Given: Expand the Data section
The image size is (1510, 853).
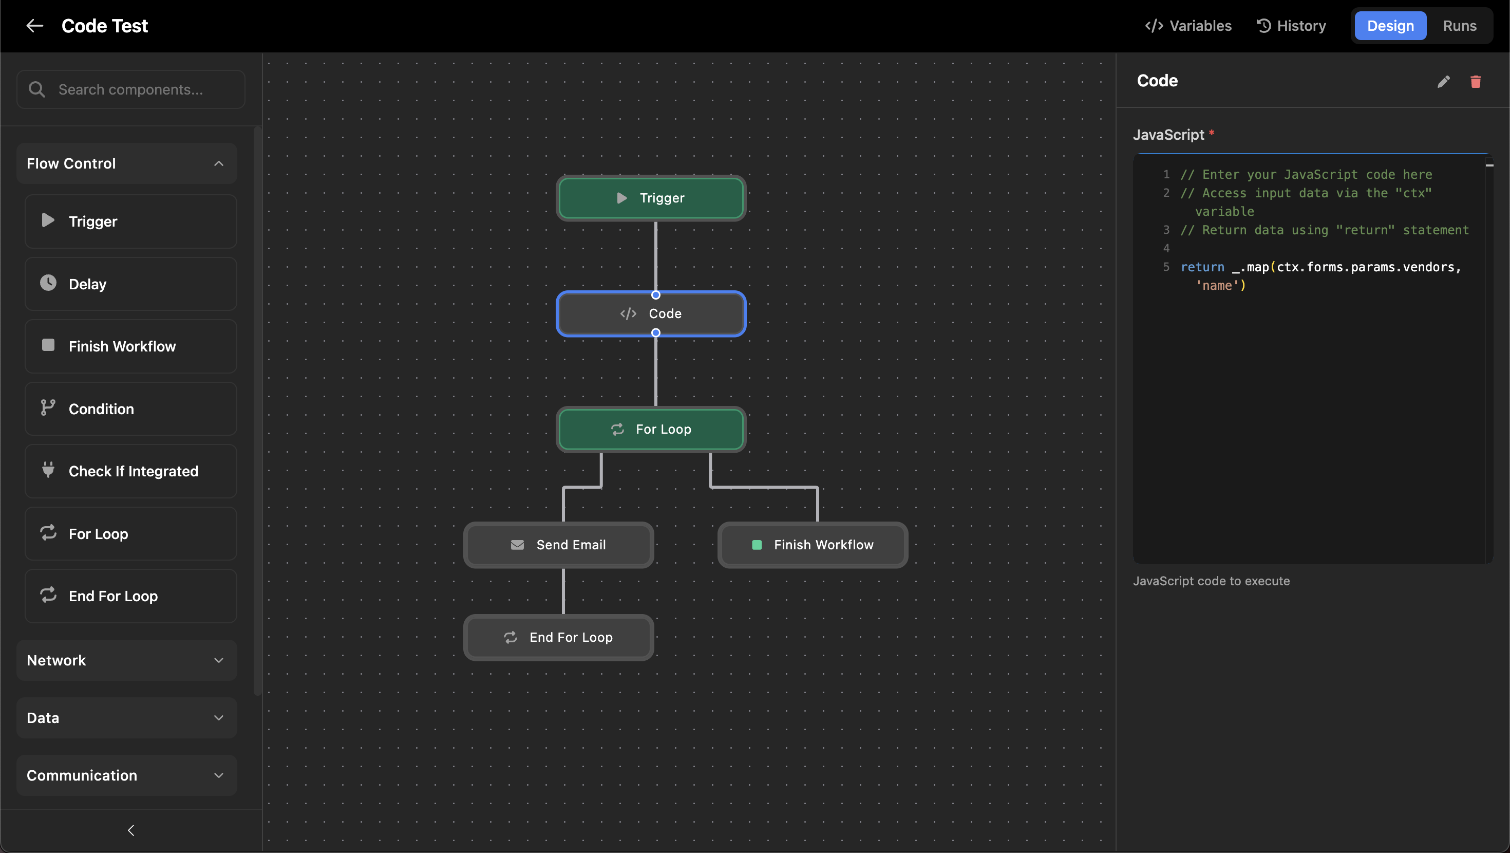Looking at the screenshot, I should click(x=127, y=717).
